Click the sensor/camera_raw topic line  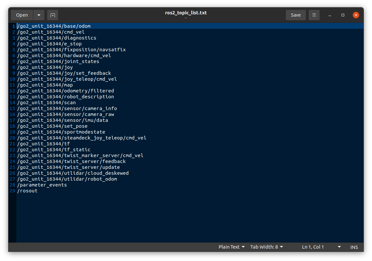point(65,114)
